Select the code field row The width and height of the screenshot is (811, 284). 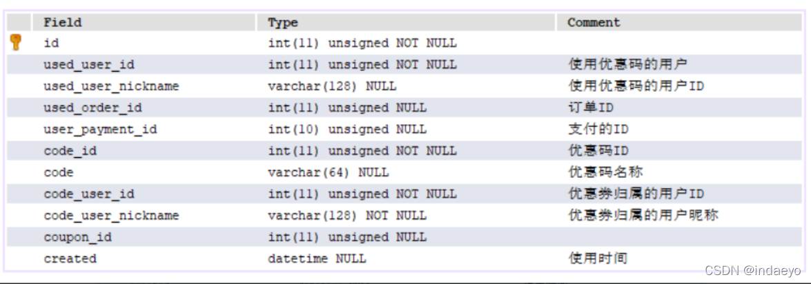[59, 172]
